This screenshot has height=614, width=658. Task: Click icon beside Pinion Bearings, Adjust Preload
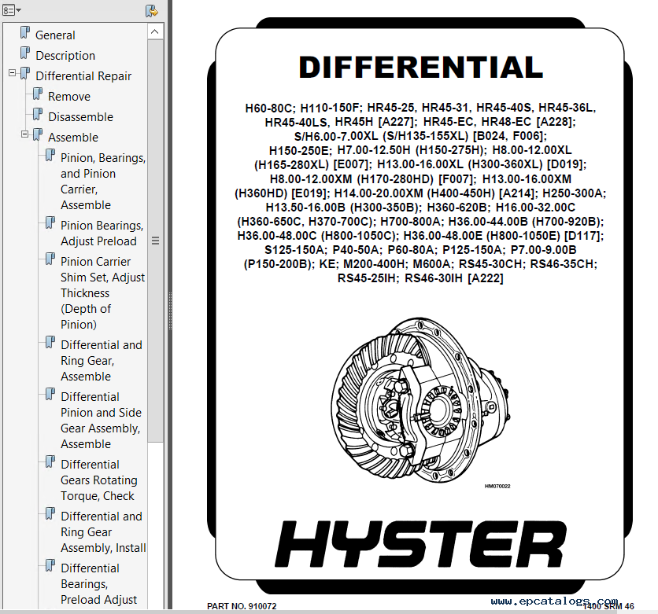pyautogui.click(x=50, y=223)
